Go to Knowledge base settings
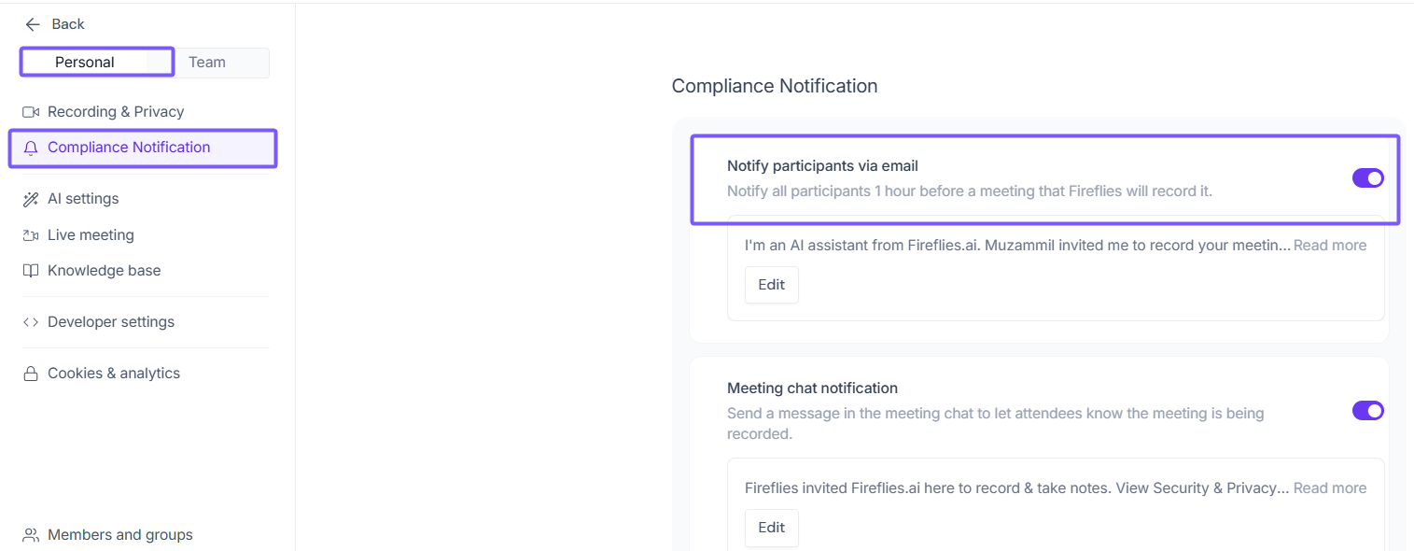 (x=104, y=271)
